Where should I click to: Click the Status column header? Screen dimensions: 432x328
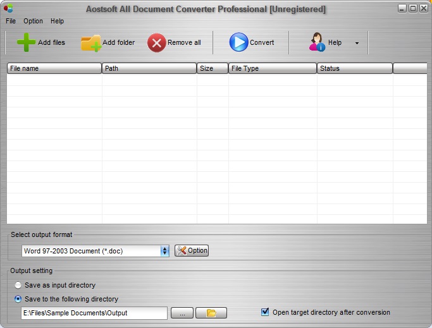point(355,68)
